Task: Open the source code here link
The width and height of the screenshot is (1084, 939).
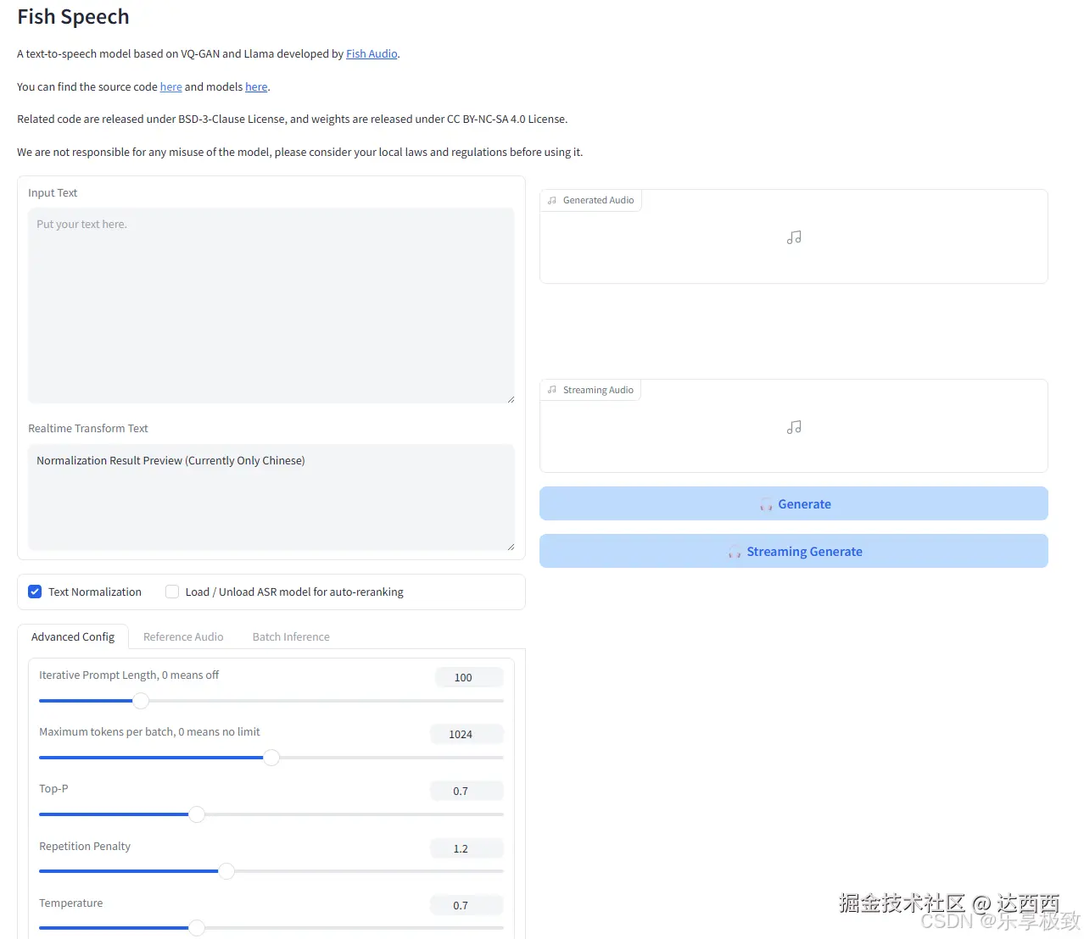Action: tap(171, 86)
